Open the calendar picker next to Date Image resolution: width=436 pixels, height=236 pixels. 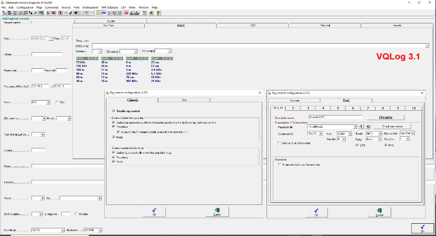point(51,38)
